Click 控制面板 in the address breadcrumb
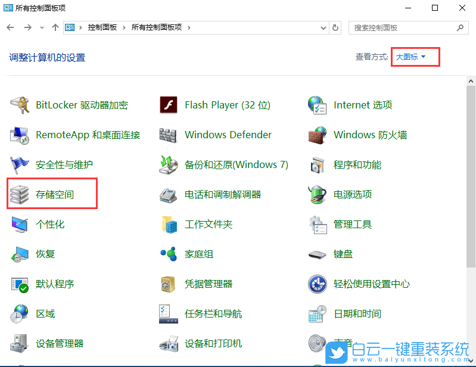476x367 pixels. (102, 27)
